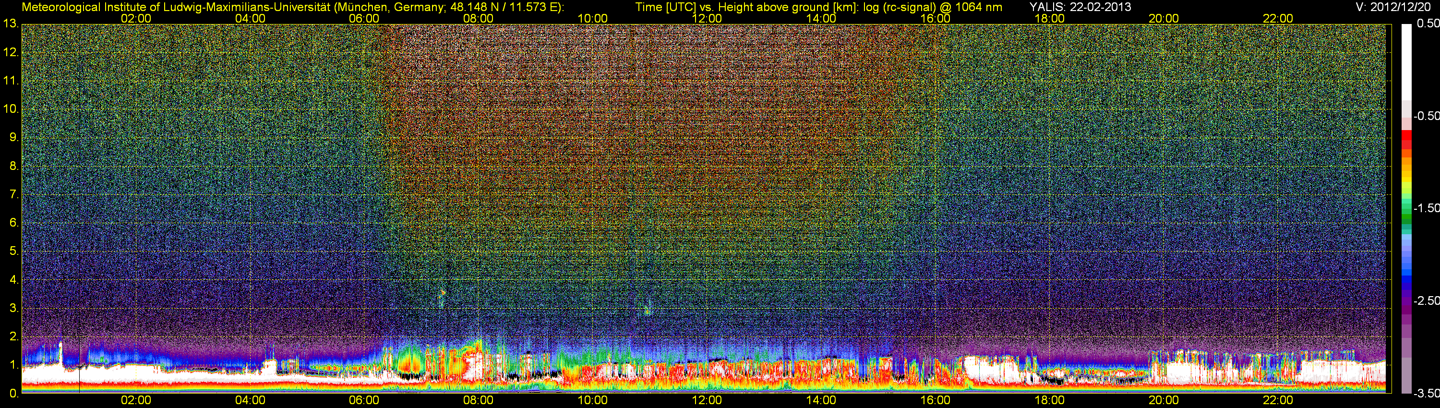This screenshot has width=1440, height=408.
Task: Click the 04:00 label on the top time axis
Action: pos(250,18)
